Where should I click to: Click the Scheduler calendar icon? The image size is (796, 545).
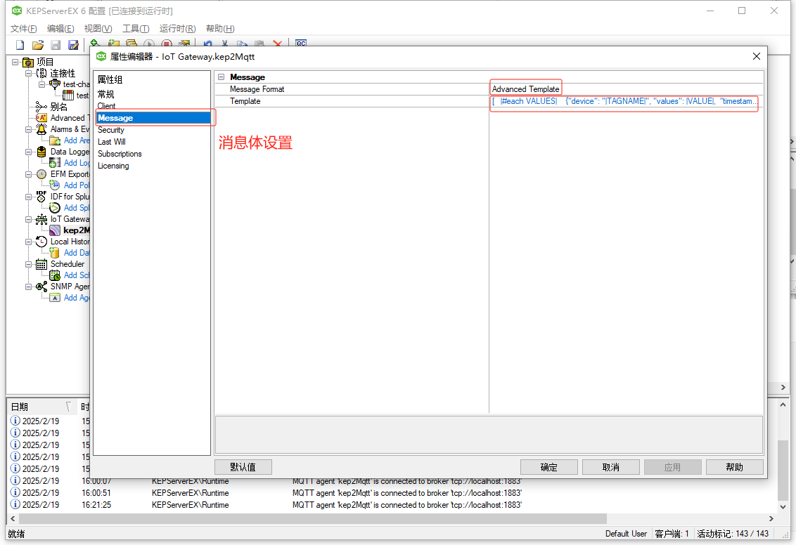pos(41,263)
